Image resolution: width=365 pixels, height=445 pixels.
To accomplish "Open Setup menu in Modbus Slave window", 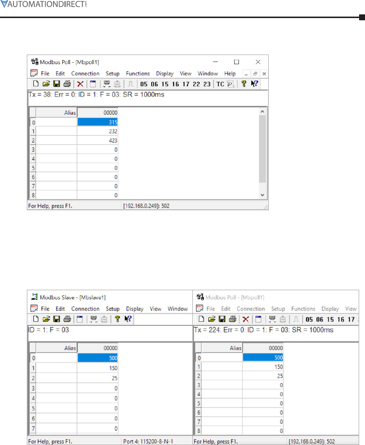I will pos(112,309).
